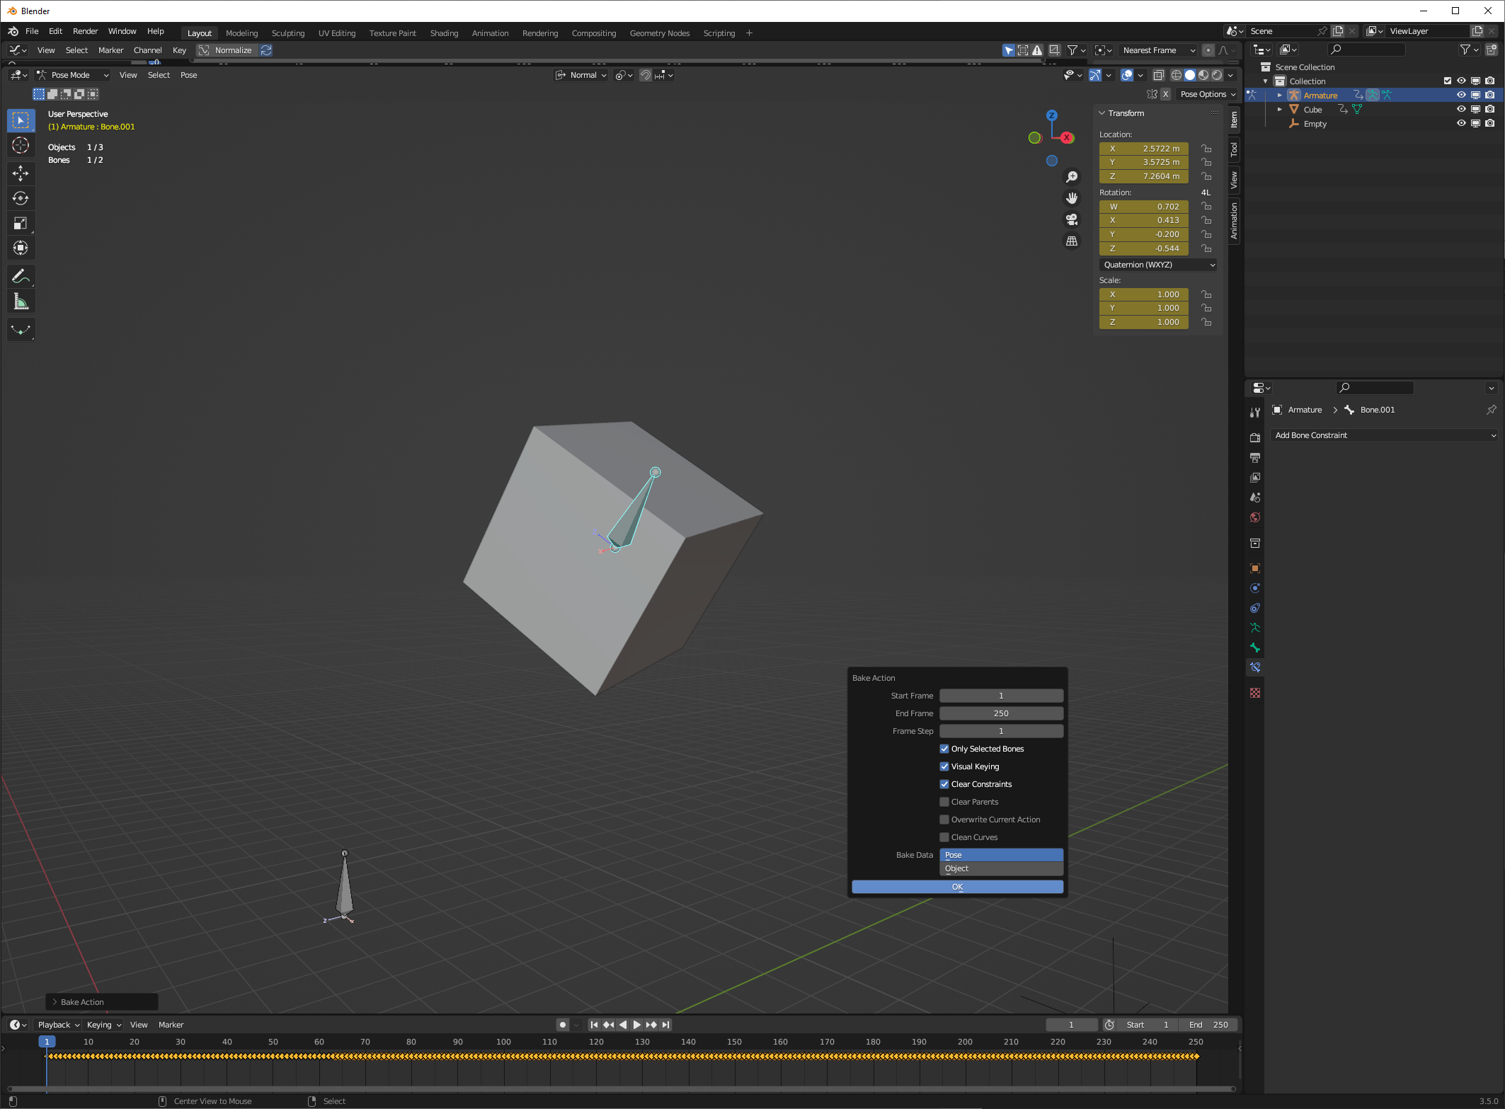
Task: Expand the Bake Action panel at bottom left
Action: click(55, 1002)
